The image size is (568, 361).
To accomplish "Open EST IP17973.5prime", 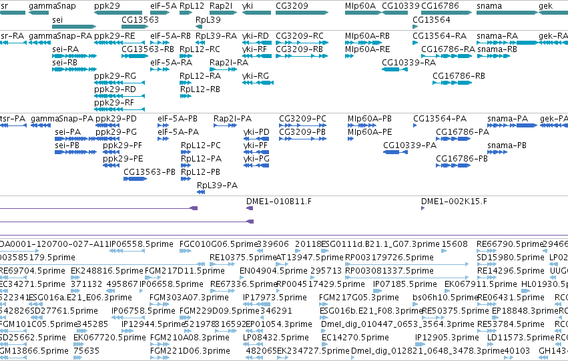I will tap(274, 298).
